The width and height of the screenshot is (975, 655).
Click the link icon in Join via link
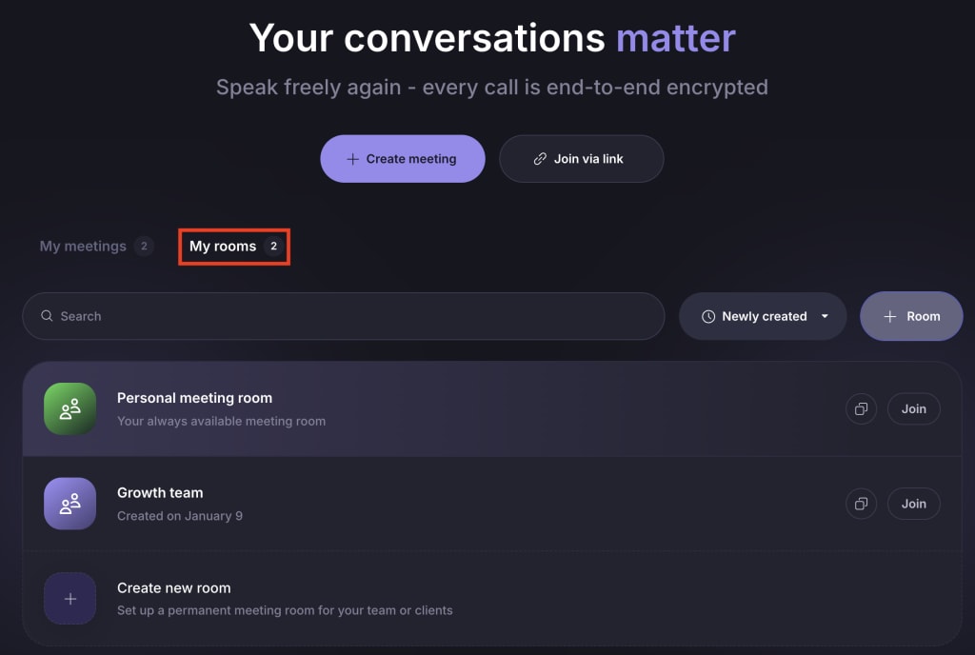click(540, 158)
